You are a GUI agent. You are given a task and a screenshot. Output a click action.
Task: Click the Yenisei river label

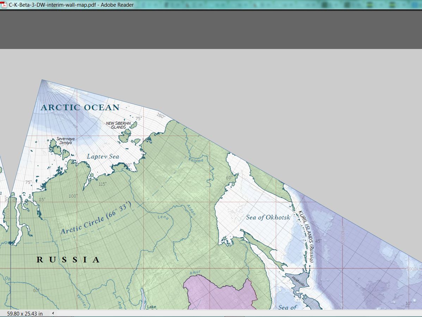pos(82,300)
